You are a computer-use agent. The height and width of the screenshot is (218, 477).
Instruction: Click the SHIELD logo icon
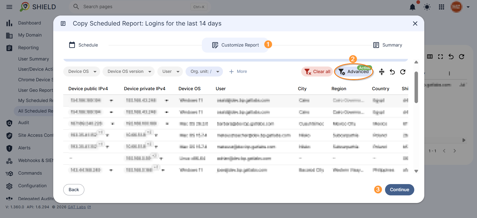click(25, 7)
